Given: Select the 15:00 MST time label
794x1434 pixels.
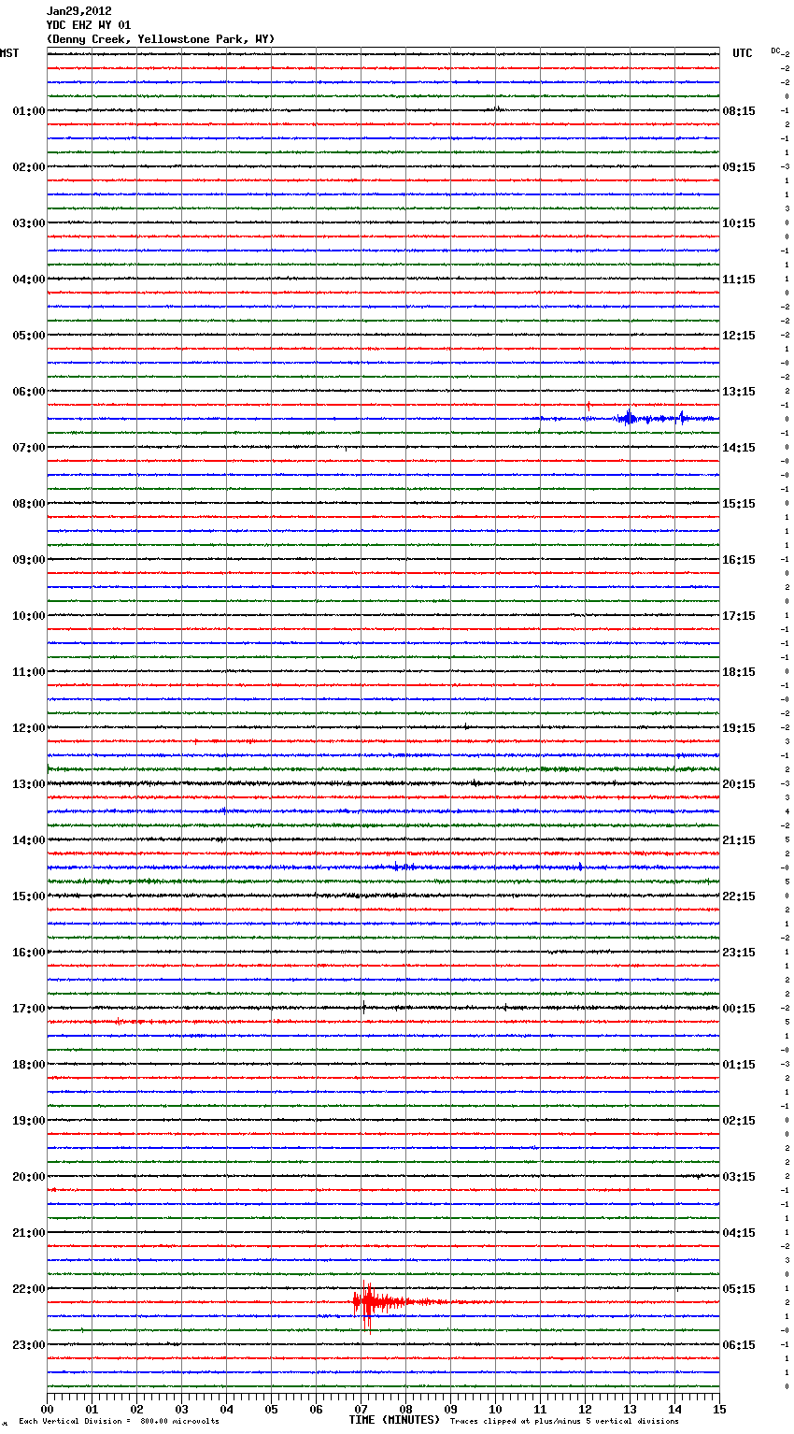Looking at the screenshot, I should [x=29, y=896].
